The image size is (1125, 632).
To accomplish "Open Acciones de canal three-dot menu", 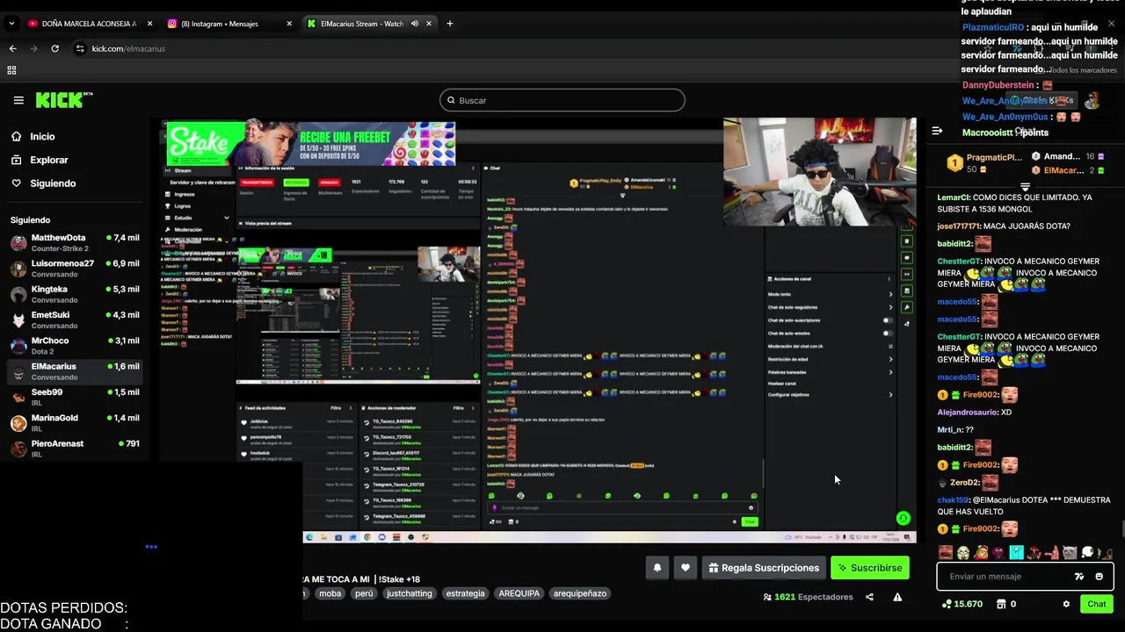I will pyautogui.click(x=890, y=278).
